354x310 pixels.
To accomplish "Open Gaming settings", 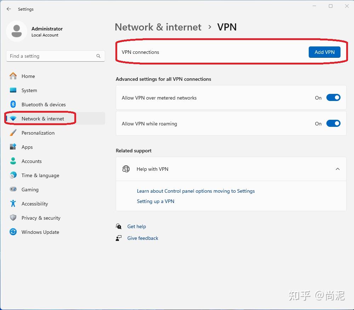I will tap(30, 190).
